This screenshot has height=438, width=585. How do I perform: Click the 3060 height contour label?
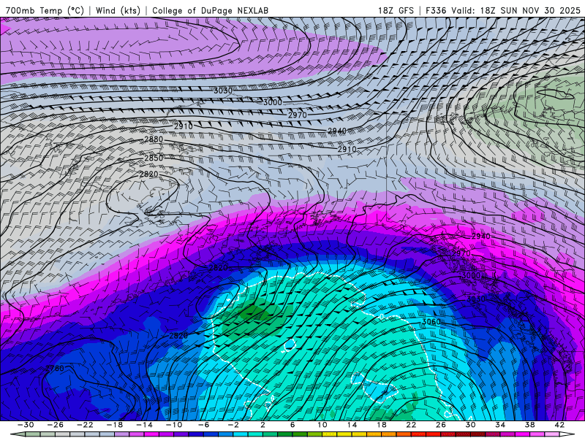(x=431, y=322)
